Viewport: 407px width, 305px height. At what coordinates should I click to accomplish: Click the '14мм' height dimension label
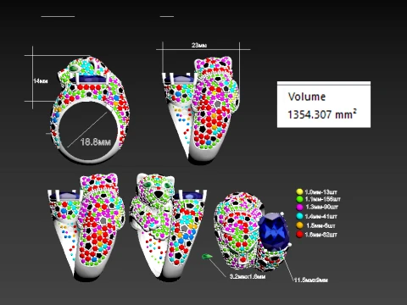(x=41, y=81)
